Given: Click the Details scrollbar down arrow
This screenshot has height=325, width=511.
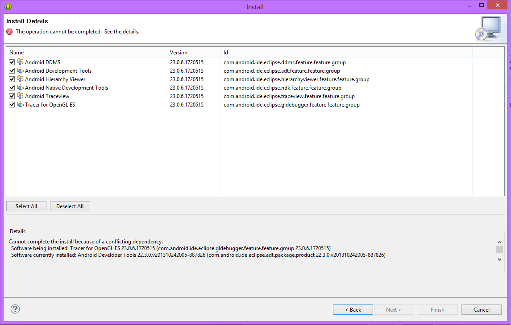Looking at the screenshot, I should coord(499,259).
